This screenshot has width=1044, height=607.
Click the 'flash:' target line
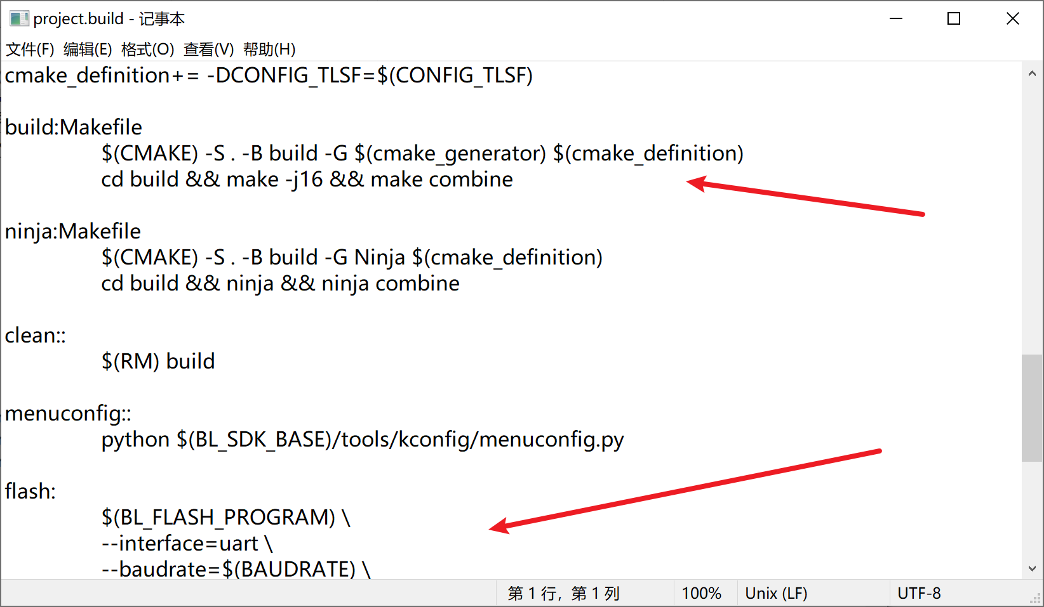click(30, 492)
